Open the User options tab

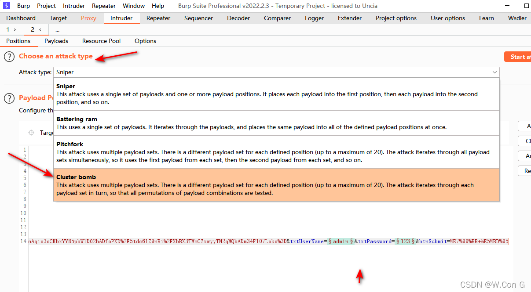pos(448,18)
